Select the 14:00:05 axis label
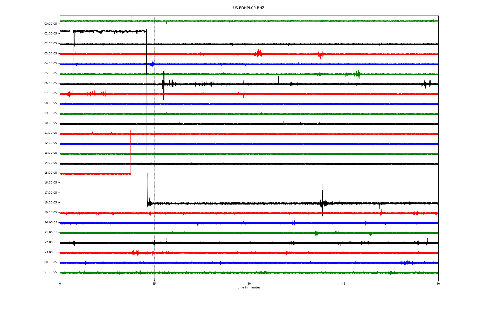Screen dimensions: 498x311 [51, 163]
